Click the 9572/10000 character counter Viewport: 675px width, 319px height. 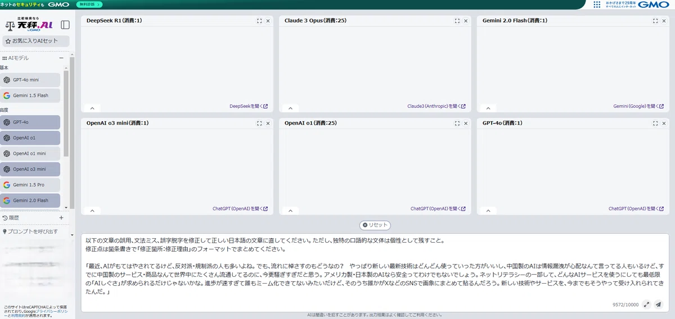point(625,304)
